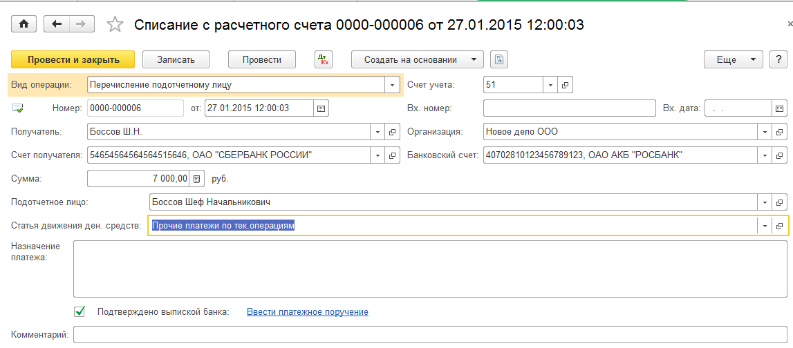
Task: Open calendar picker for document date
Action: click(321, 108)
